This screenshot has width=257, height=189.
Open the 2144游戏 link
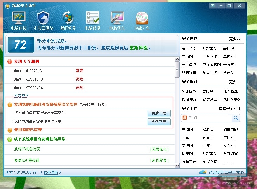[190, 92]
